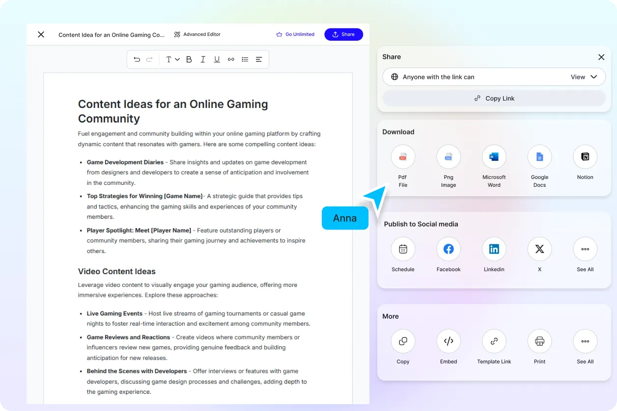This screenshot has width=617, height=411.
Task: Publish to Facebook
Action: click(x=448, y=249)
